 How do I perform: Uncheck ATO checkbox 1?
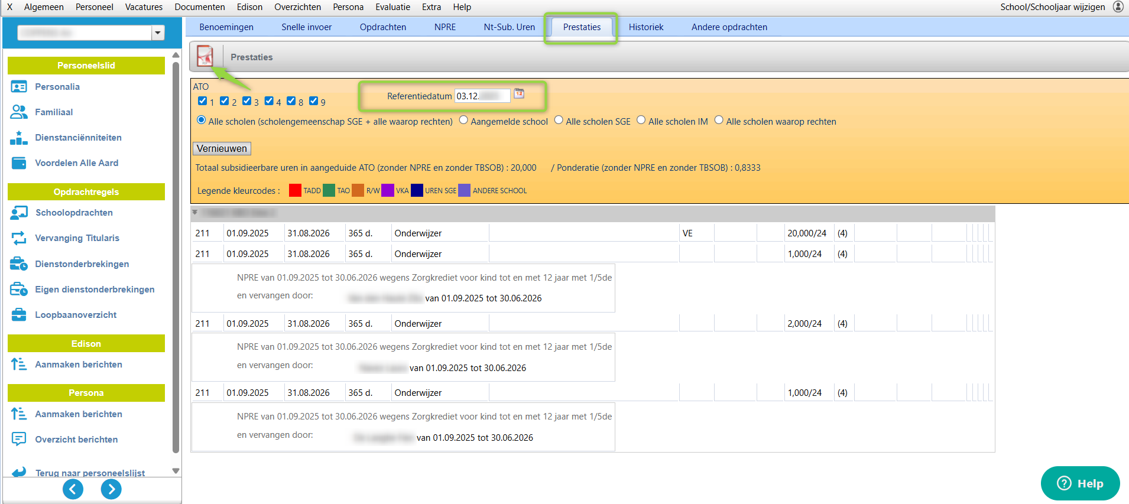[x=203, y=101]
